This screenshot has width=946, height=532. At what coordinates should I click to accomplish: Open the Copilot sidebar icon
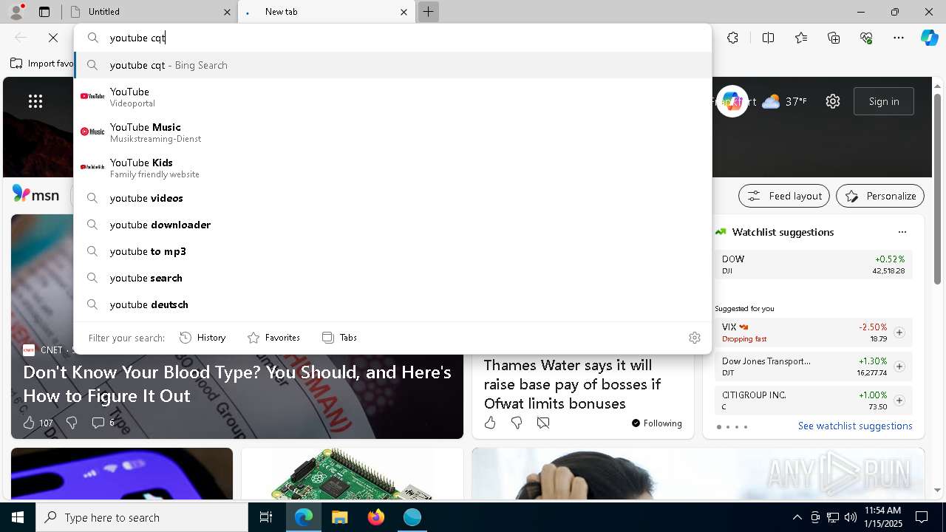[x=929, y=38]
